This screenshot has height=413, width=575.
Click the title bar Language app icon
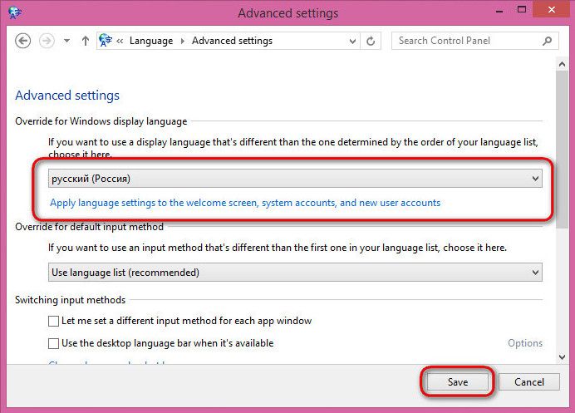point(13,12)
